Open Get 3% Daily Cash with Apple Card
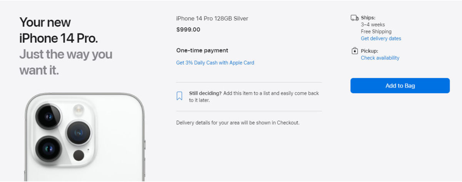 tap(215, 63)
